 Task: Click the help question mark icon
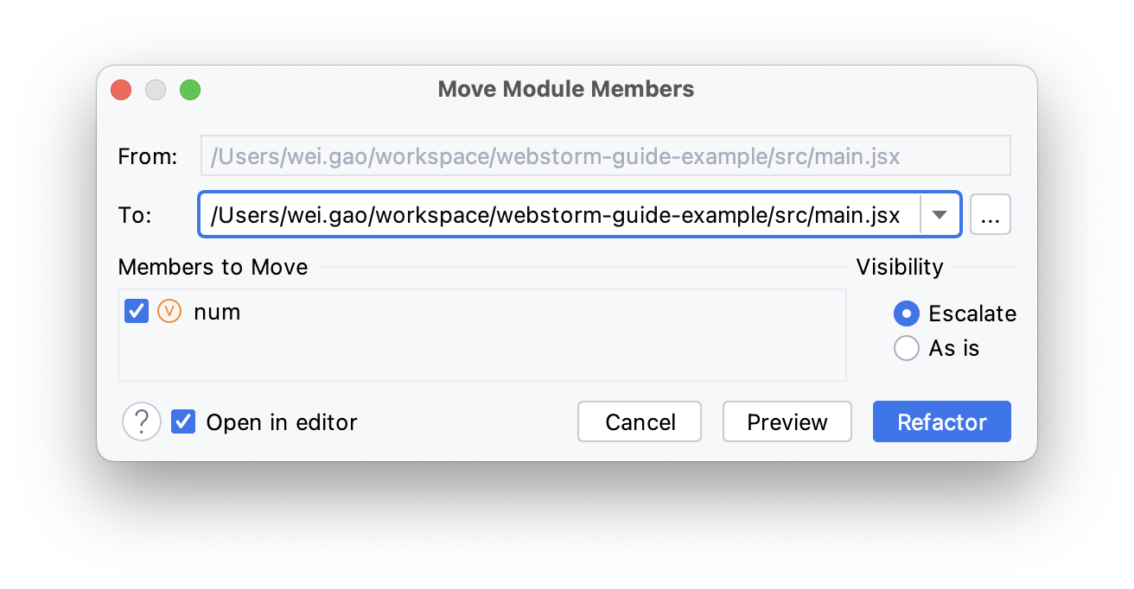click(141, 421)
